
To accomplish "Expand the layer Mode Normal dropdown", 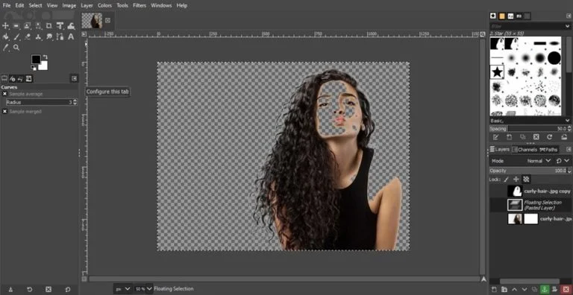I will coord(539,161).
